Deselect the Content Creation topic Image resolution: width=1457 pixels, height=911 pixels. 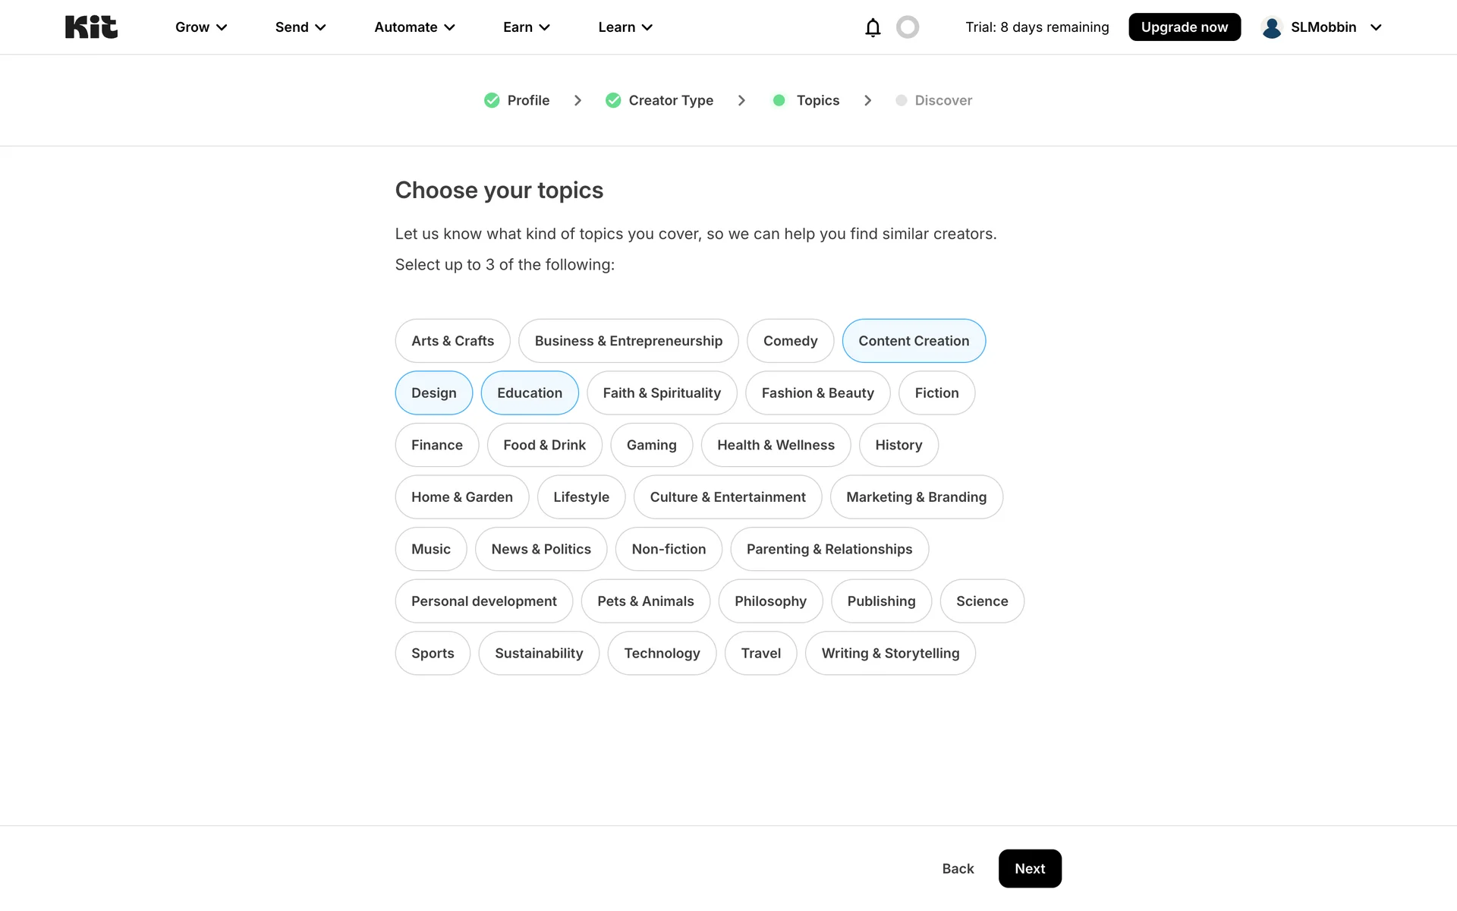click(x=914, y=341)
